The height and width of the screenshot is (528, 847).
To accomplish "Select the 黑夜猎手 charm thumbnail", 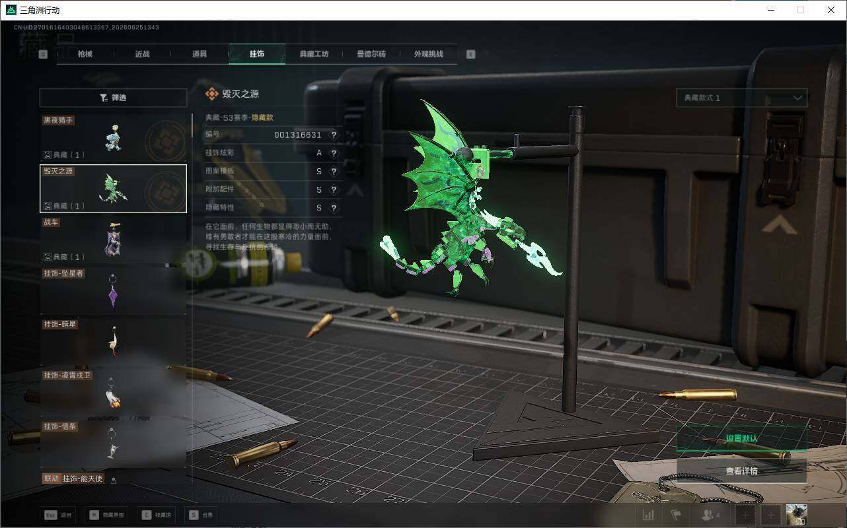I will click(113, 137).
